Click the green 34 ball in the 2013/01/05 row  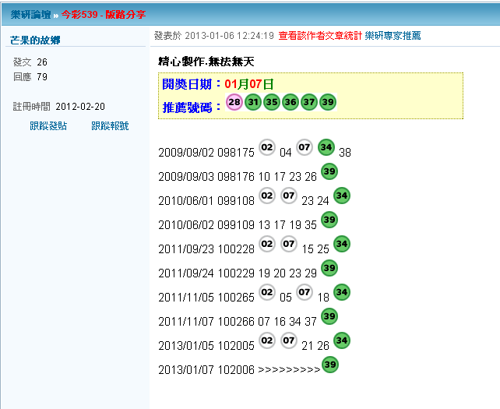(342, 340)
